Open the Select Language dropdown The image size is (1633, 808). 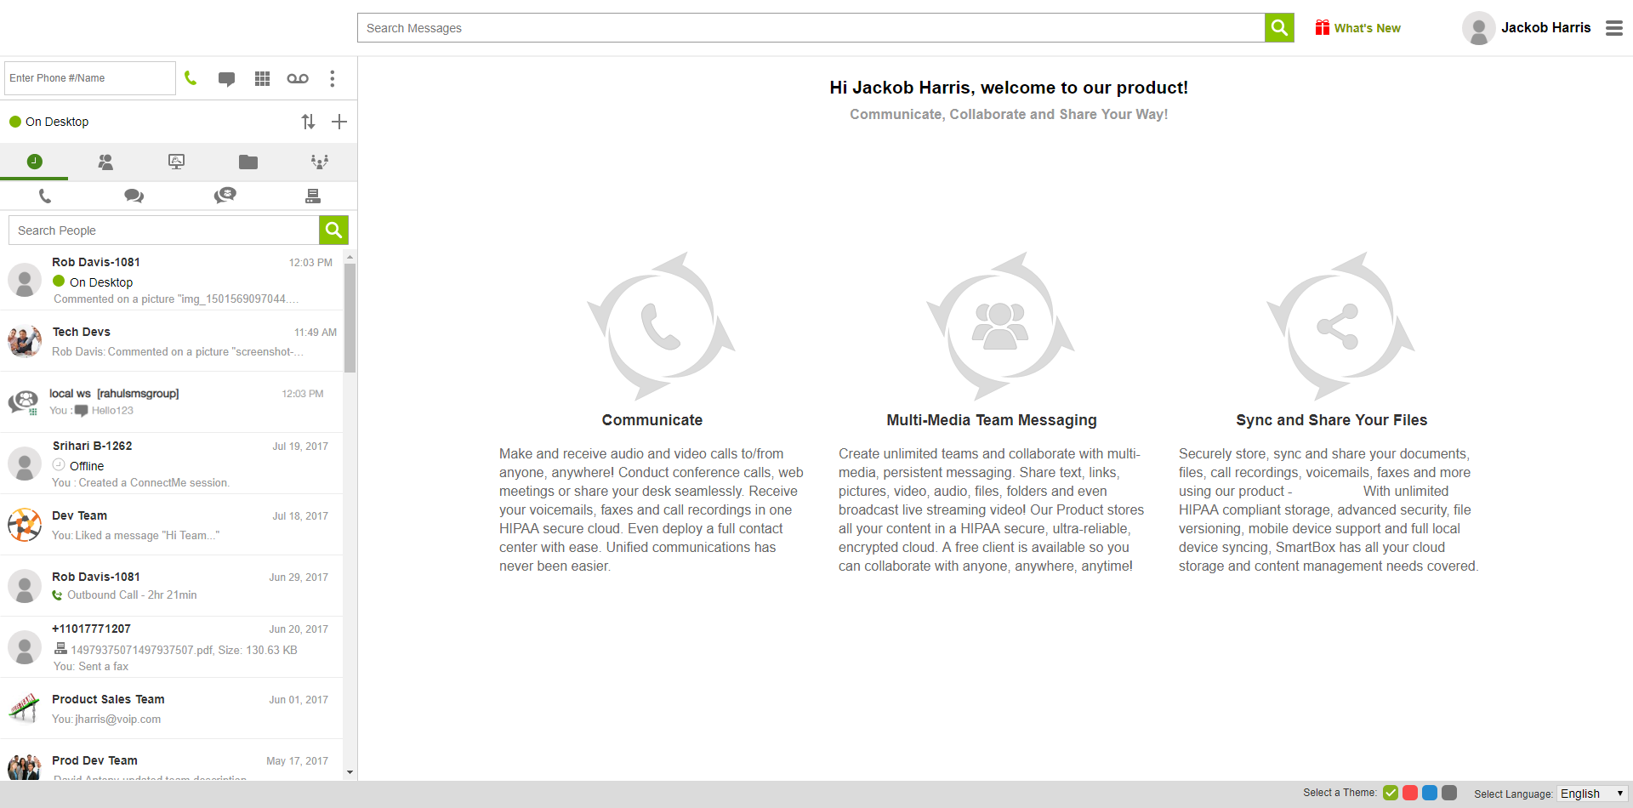(x=1592, y=794)
